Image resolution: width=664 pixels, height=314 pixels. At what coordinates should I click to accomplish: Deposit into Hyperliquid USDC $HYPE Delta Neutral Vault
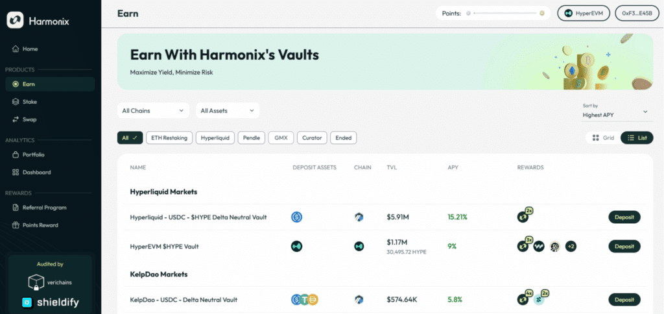(624, 217)
